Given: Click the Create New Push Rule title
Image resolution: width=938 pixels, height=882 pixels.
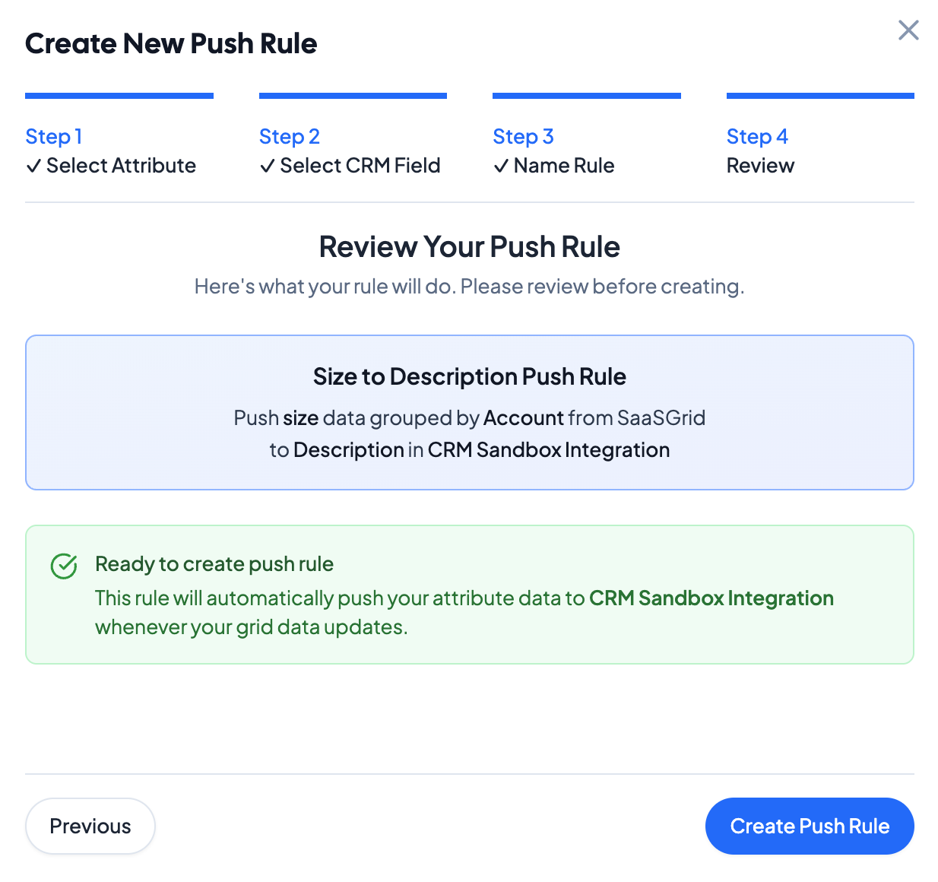Looking at the screenshot, I should click(x=171, y=43).
